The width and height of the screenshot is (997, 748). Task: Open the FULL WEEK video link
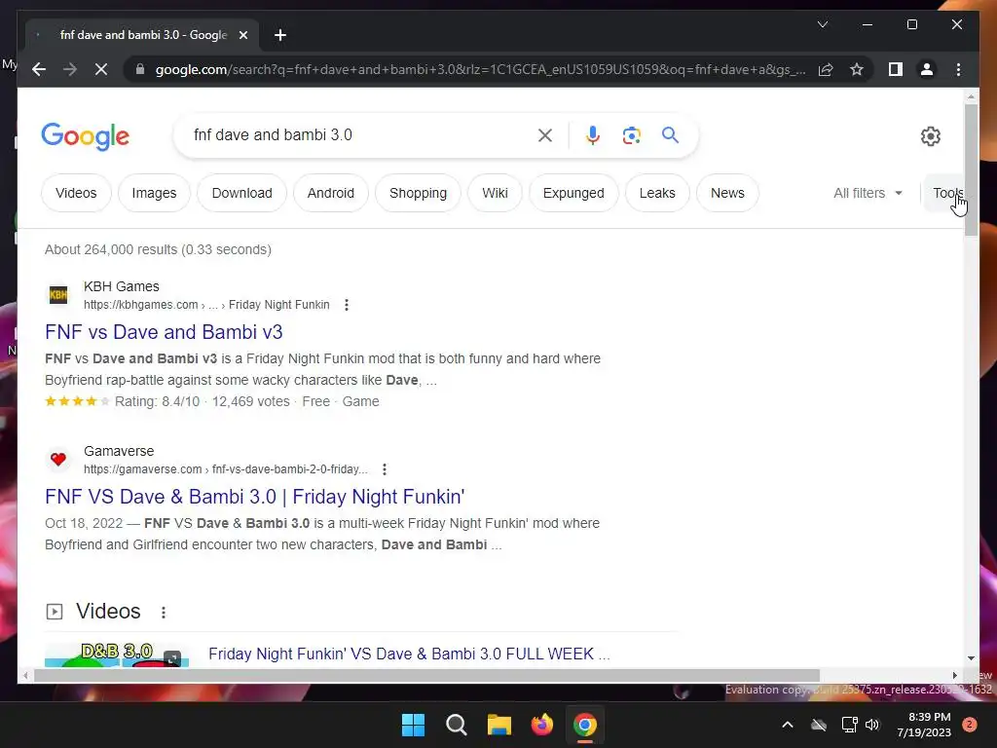coord(409,654)
